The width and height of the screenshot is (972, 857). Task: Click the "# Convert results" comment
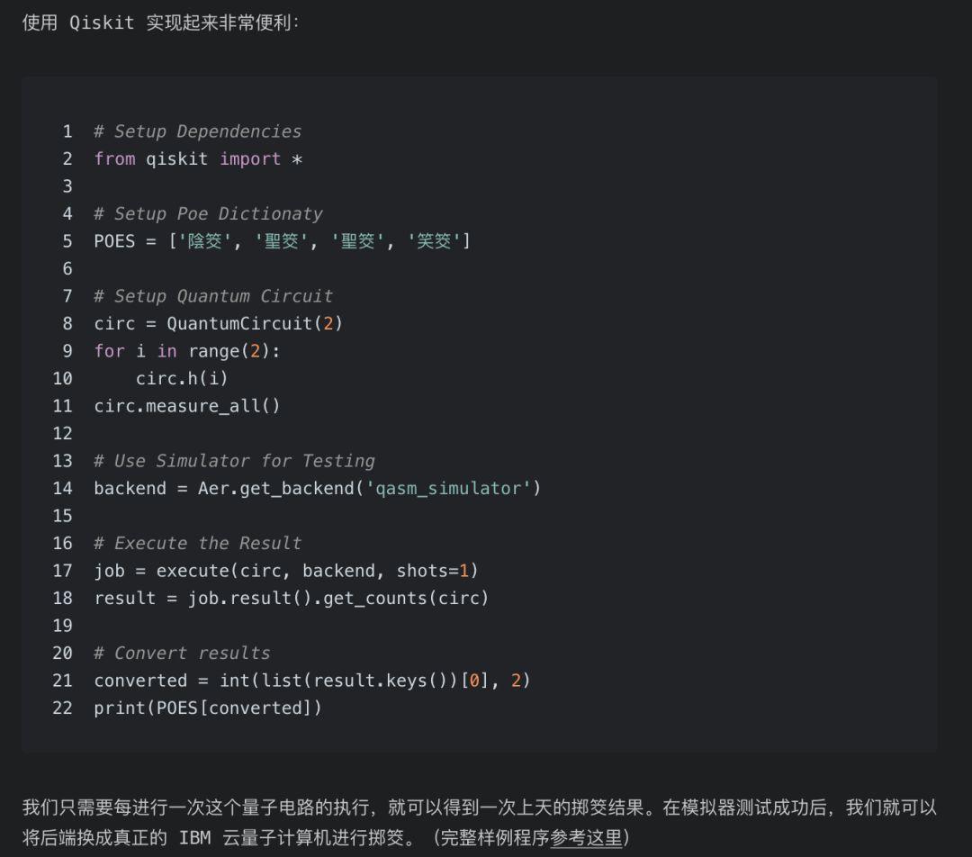pyautogui.click(x=182, y=654)
